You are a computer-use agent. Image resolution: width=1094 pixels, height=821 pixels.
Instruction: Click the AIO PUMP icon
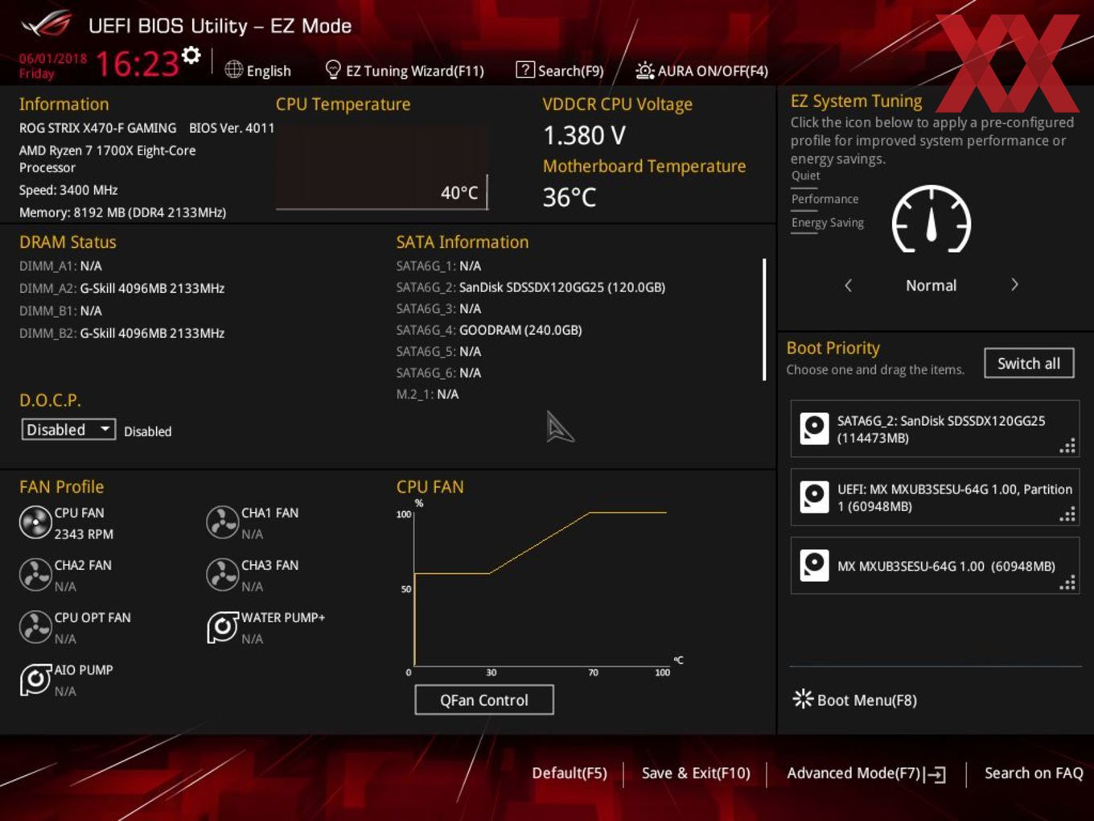point(35,680)
